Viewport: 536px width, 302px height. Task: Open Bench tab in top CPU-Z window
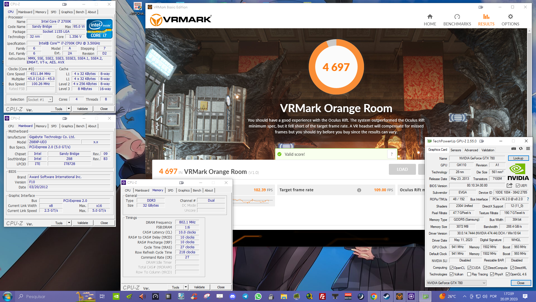[80, 12]
